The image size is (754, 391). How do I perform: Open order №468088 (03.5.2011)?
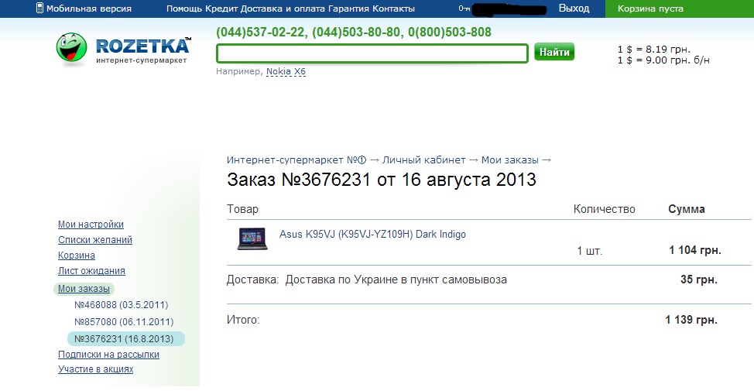click(122, 305)
